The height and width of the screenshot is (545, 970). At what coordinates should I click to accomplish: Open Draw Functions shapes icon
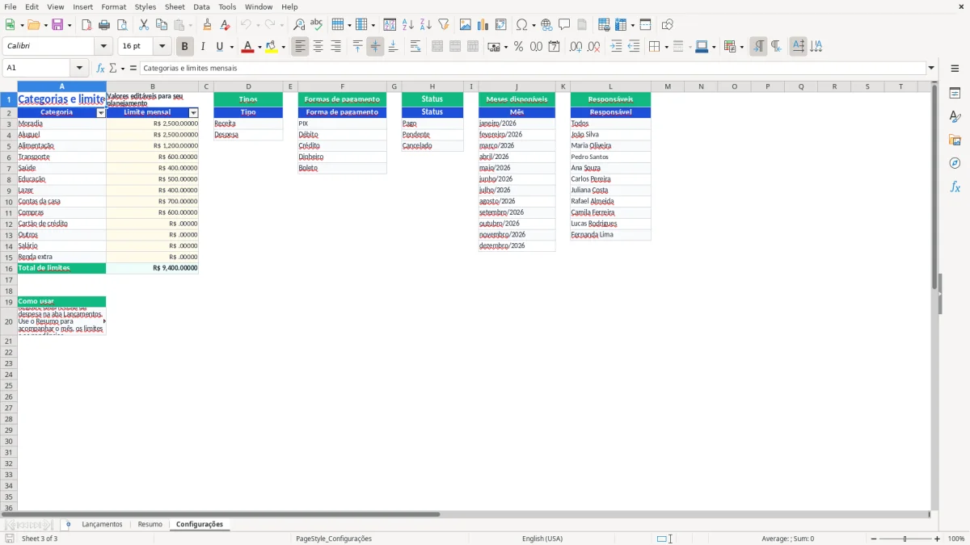[667, 25]
